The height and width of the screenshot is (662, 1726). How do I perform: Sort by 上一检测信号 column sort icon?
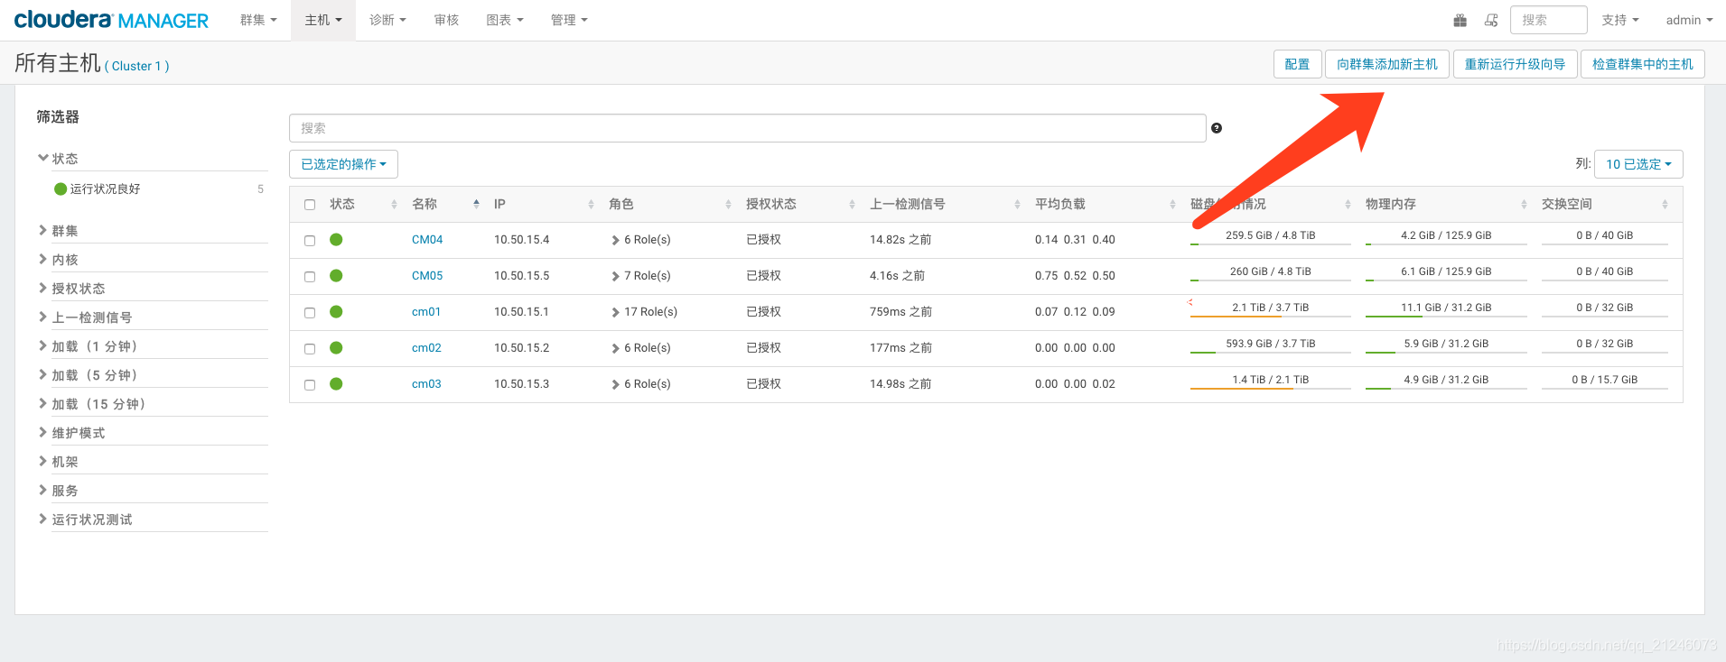click(1017, 205)
